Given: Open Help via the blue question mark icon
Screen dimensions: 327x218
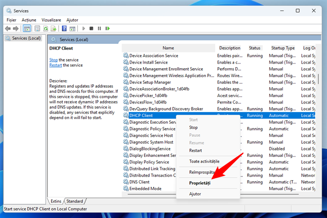Looking at the screenshot, I should pos(64,29).
